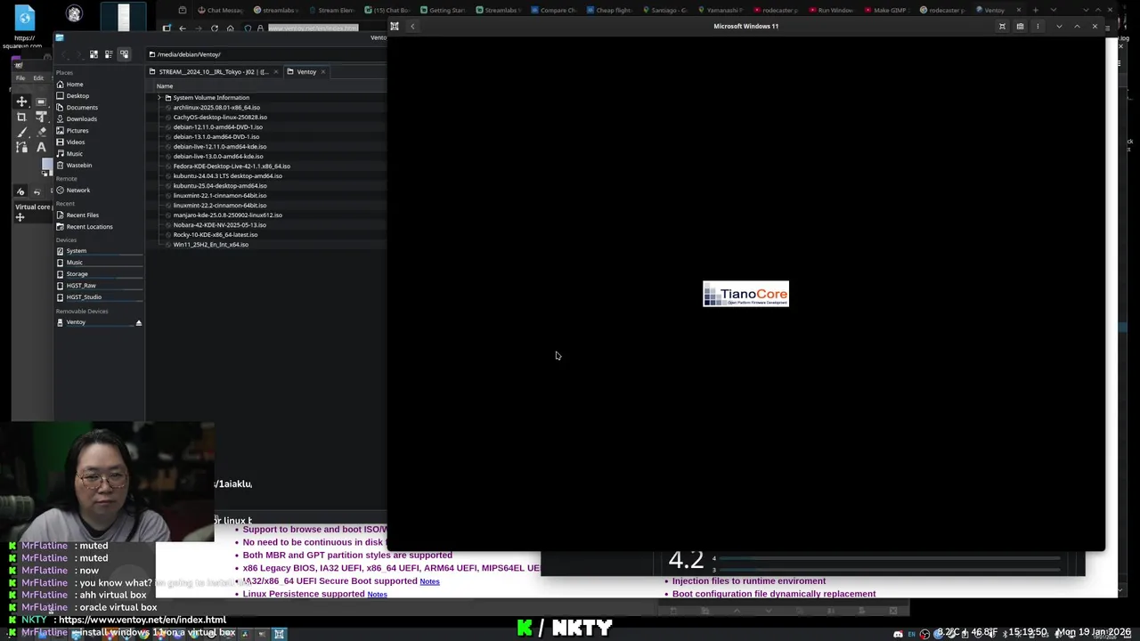
Task: Reload the Ventoy web page
Action: [215, 28]
